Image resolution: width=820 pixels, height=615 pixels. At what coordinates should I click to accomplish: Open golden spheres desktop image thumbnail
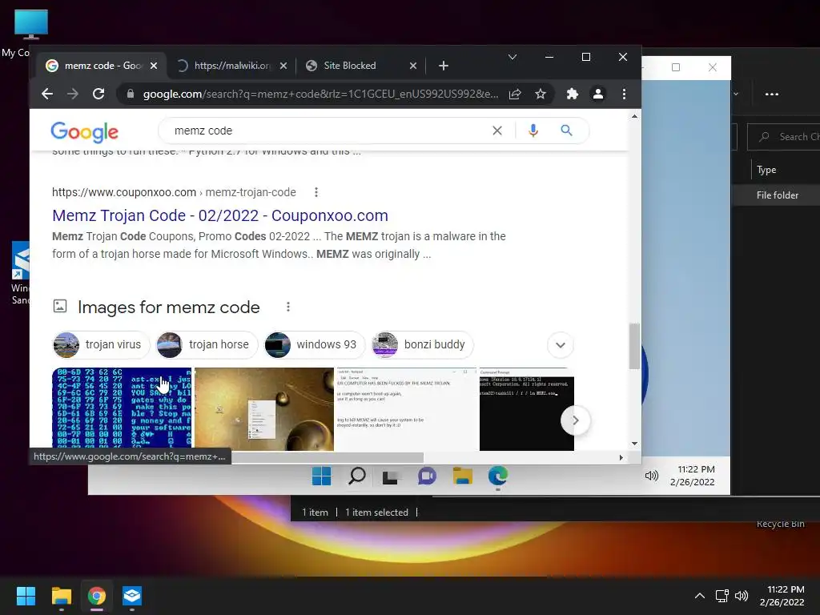point(264,409)
